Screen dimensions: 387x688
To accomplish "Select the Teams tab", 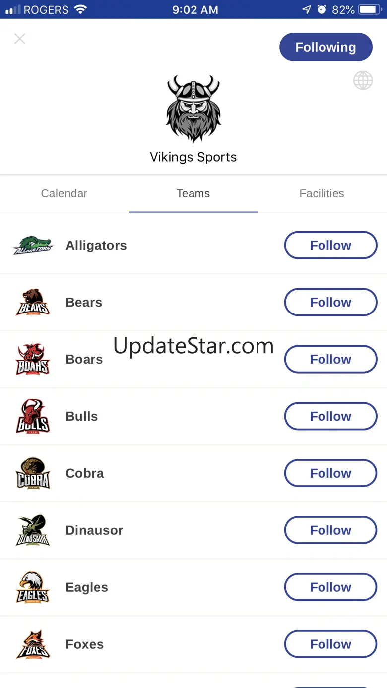I will [193, 193].
